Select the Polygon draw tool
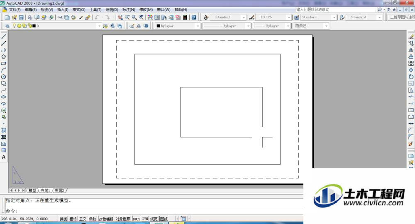The height and width of the screenshot is (224, 415). (x=4, y=57)
